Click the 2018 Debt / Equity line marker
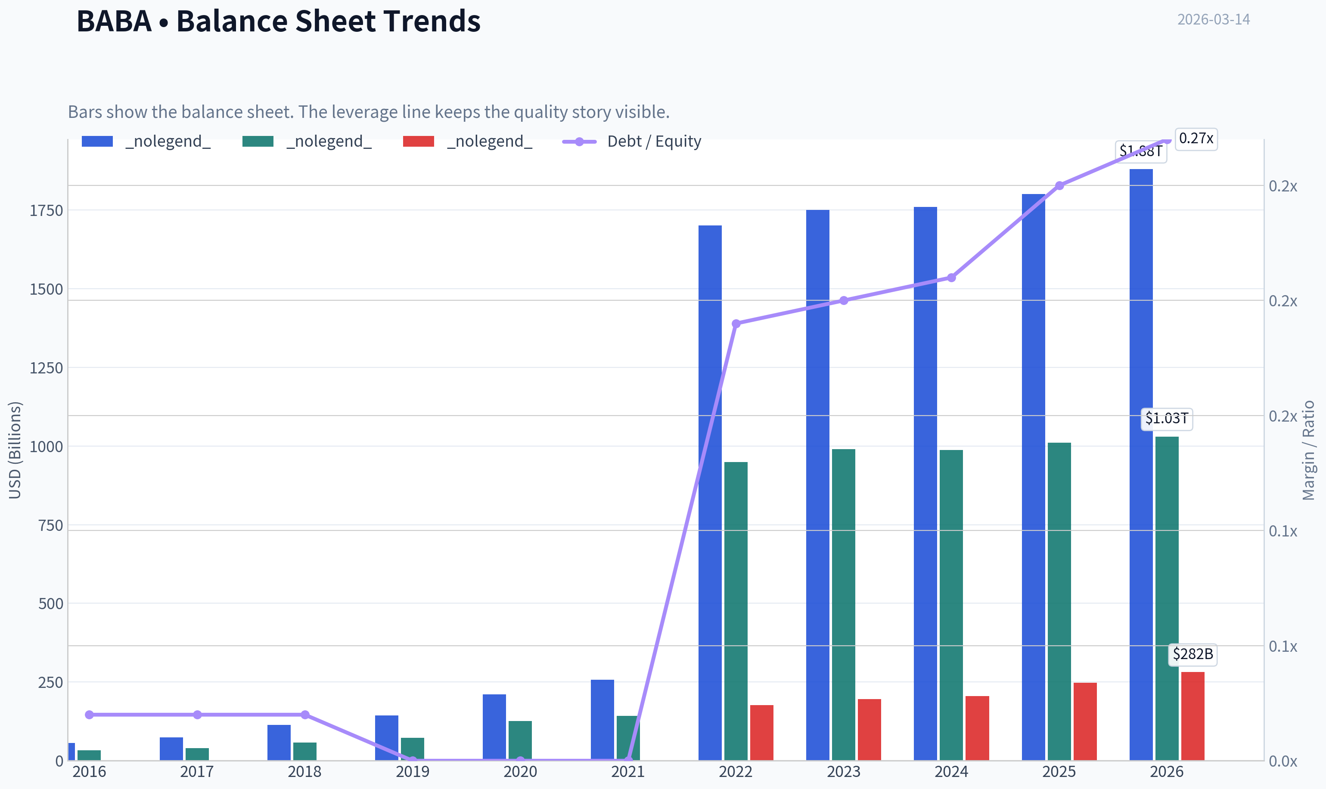Viewport: 1326px width, 789px height. pos(305,715)
